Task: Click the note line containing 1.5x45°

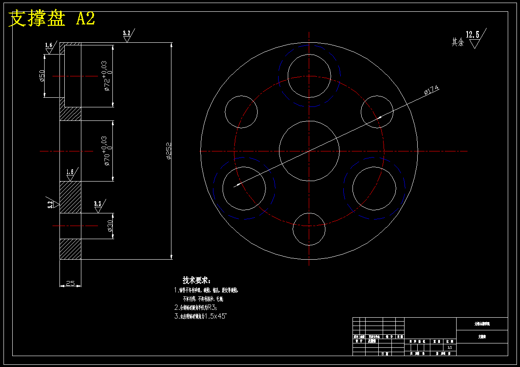Action: [x=200, y=316]
